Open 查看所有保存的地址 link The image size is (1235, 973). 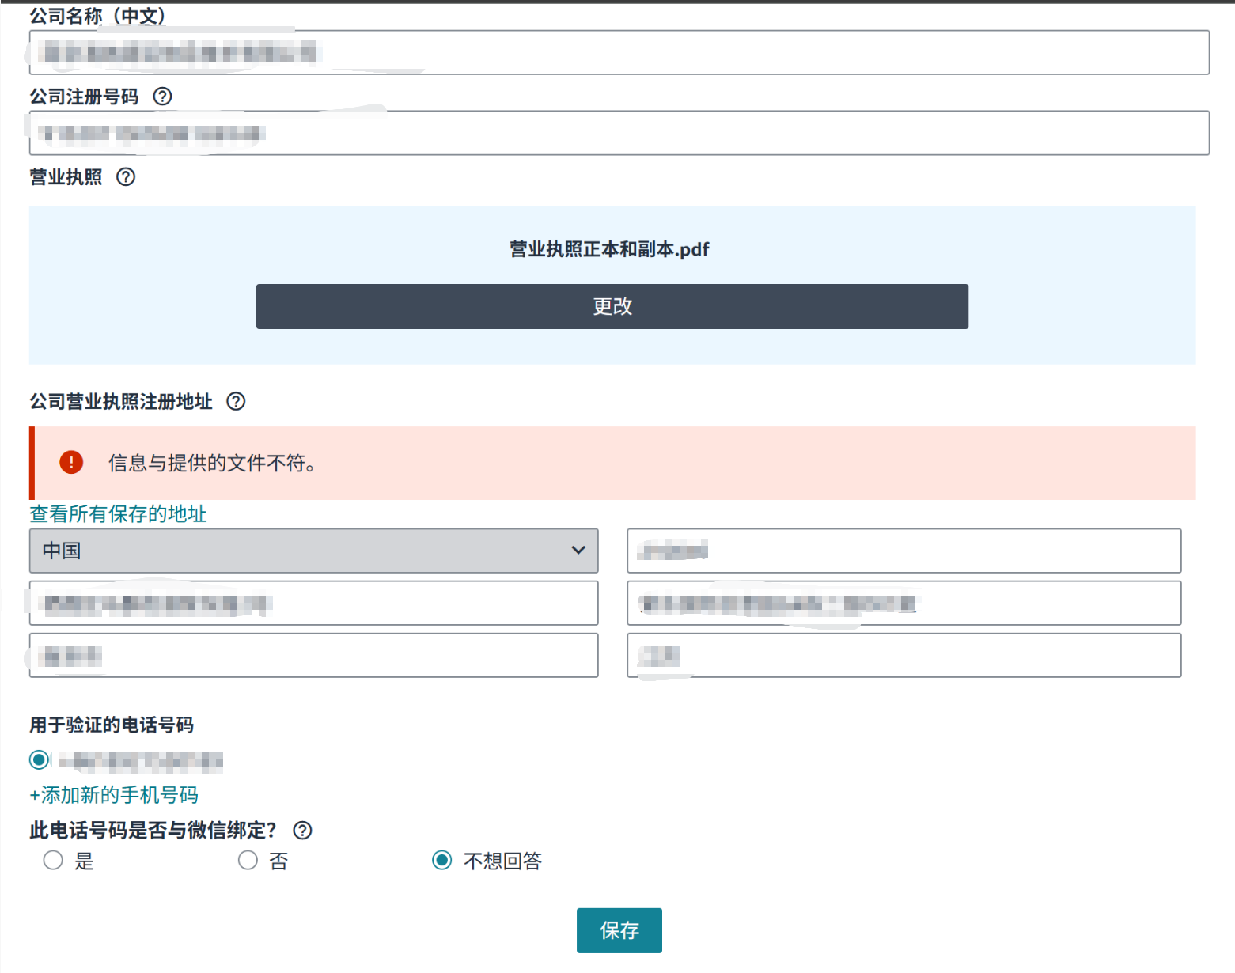coord(118,514)
